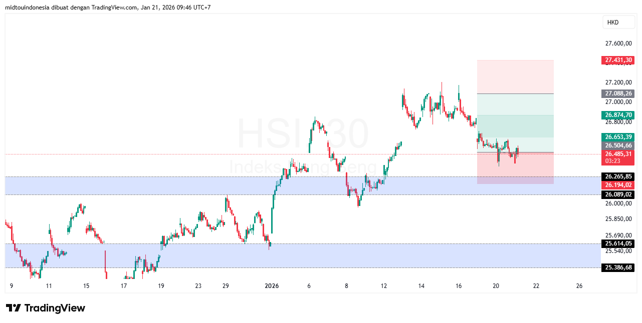The height and width of the screenshot is (323, 642).
Task: Select the 25.386,68 level label
Action: tap(618, 267)
